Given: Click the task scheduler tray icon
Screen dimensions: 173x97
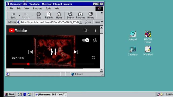Looking at the screenshot, I should pyautogui.click(x=159, y=94).
